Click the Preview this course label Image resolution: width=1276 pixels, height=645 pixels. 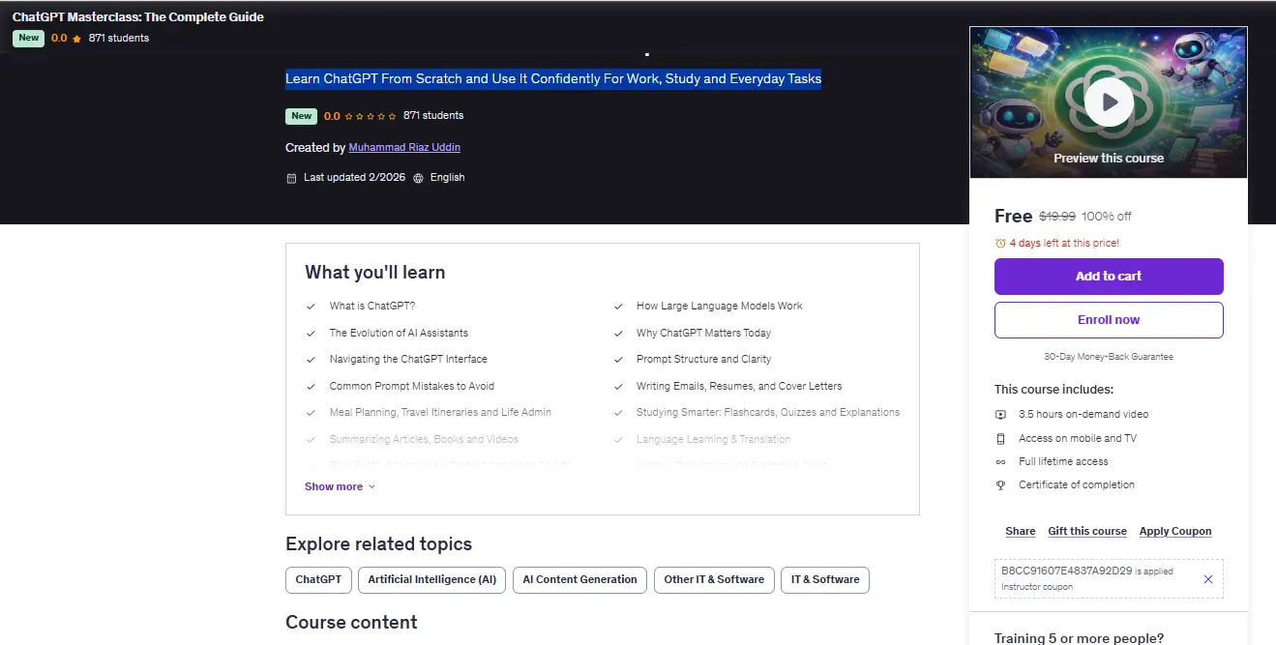(x=1109, y=158)
